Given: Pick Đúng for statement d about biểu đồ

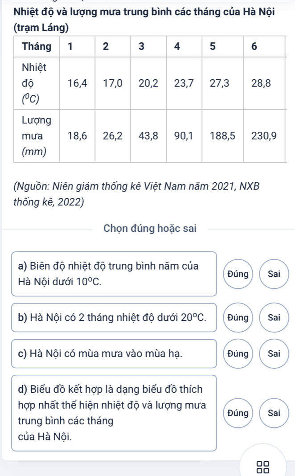Looking at the screenshot, I should click(x=239, y=413).
